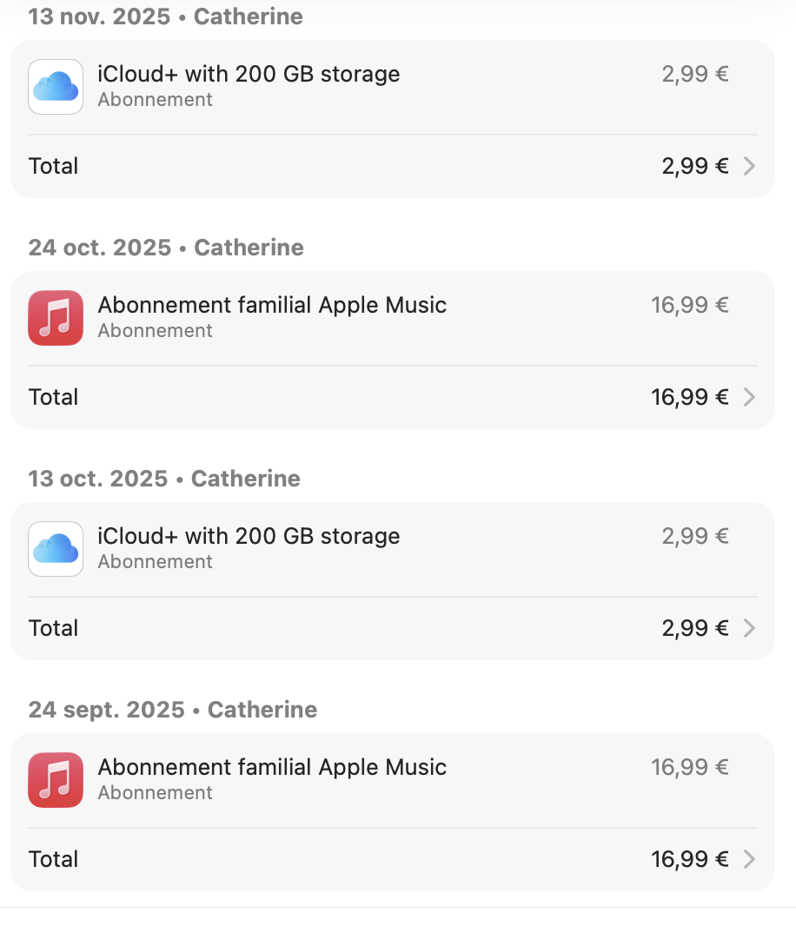The width and height of the screenshot is (796, 926).
Task: Click Apple Music icon in 24 oct. purchase
Action: coord(56,318)
